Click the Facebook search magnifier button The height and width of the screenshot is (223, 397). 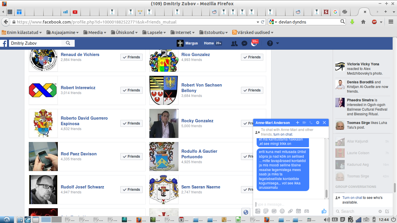[x=68, y=43]
